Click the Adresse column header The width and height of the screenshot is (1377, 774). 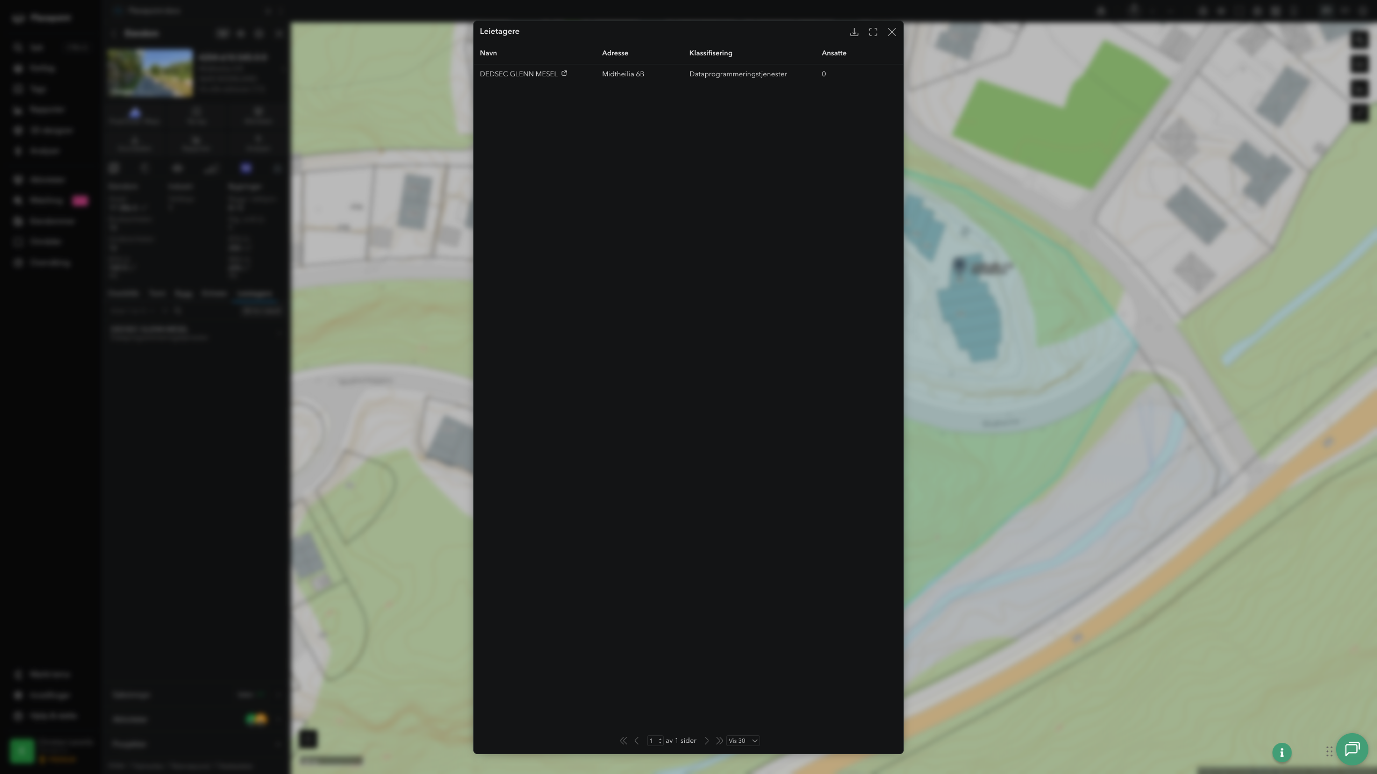point(615,53)
